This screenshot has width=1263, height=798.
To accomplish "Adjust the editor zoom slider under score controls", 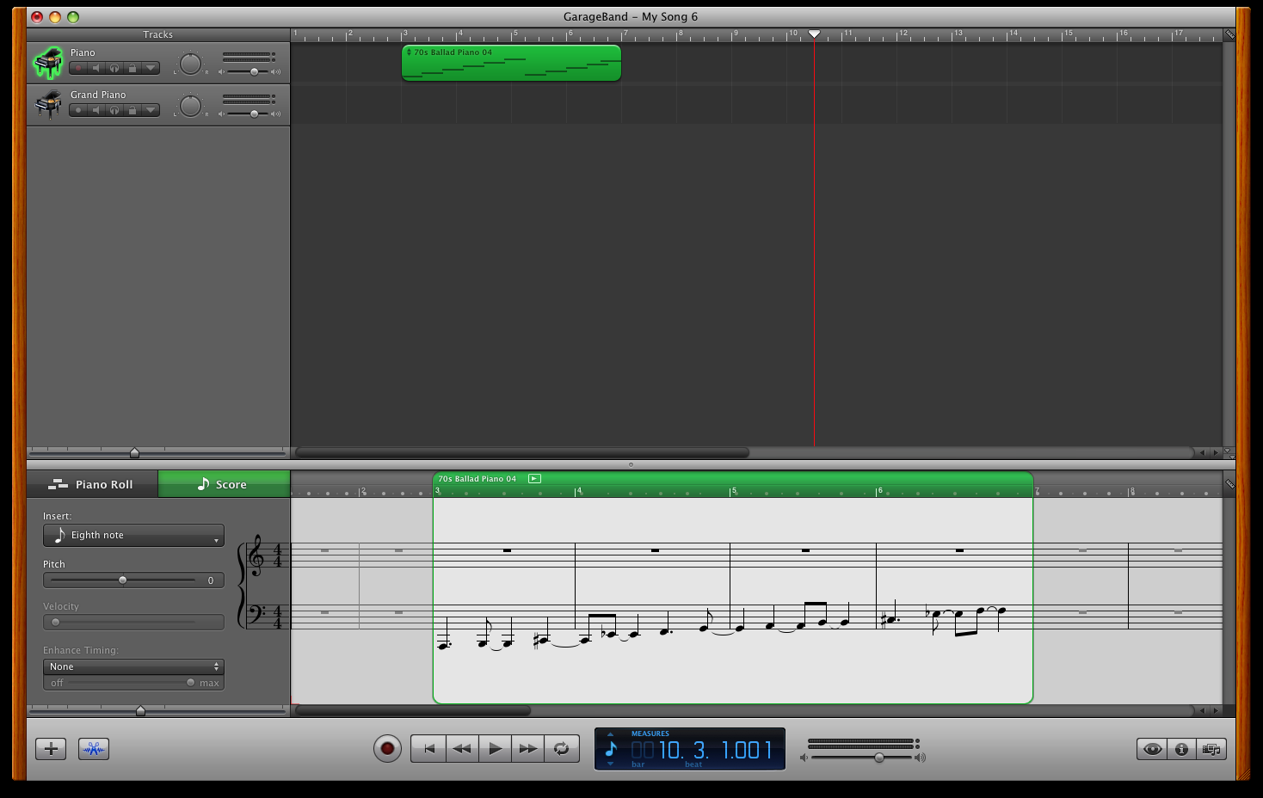I will click(140, 710).
